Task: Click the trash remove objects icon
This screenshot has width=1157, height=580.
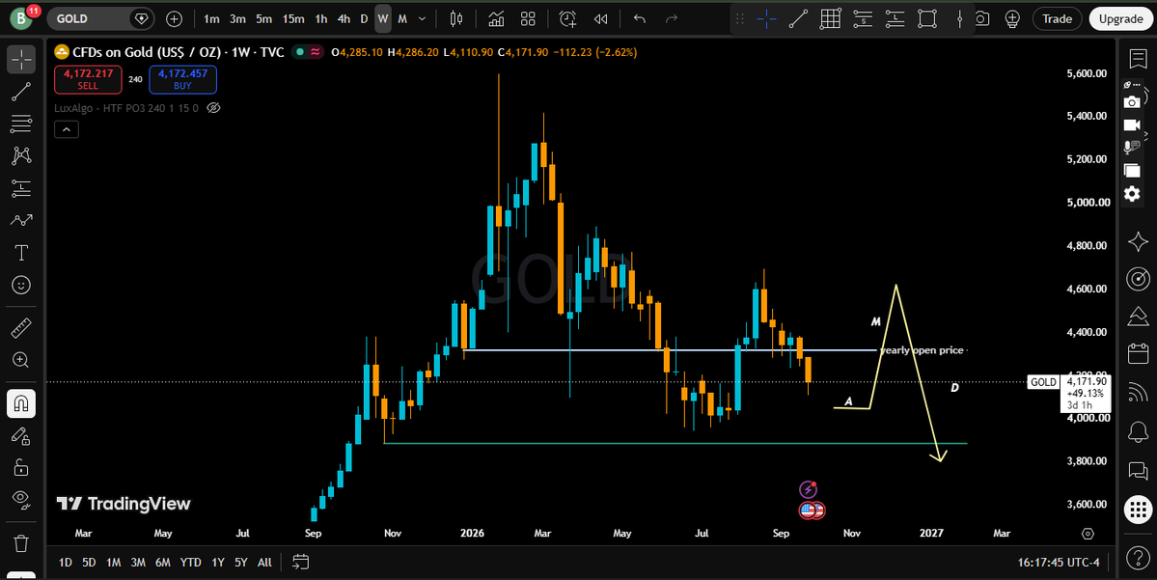Action: 21,544
